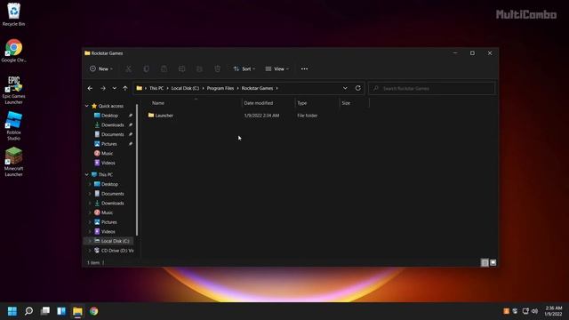Click the Paste toolbar icon
This screenshot has height=320, width=569.
point(164,69)
